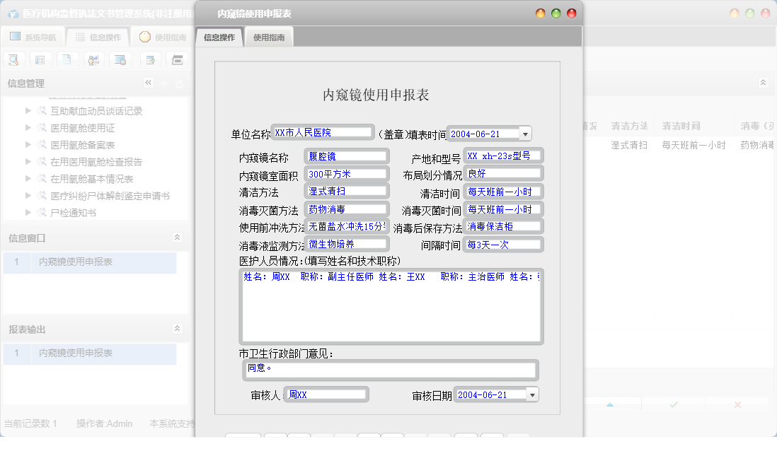Click the plus icon in 信息管理 header
Screen dimensions: 777x463
click(x=164, y=84)
